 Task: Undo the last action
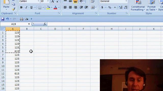point(7,19)
